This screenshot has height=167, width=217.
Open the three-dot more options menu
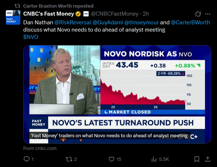(208, 14)
